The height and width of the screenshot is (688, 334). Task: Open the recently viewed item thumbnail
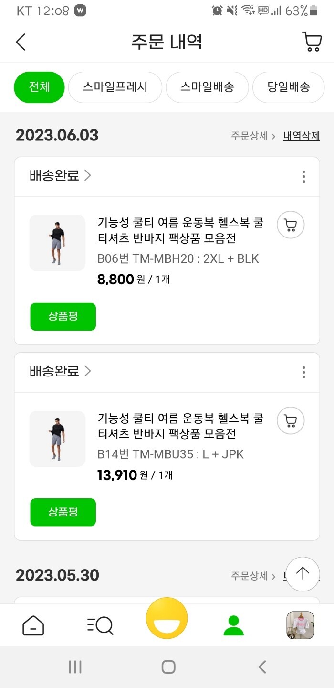tap(300, 625)
